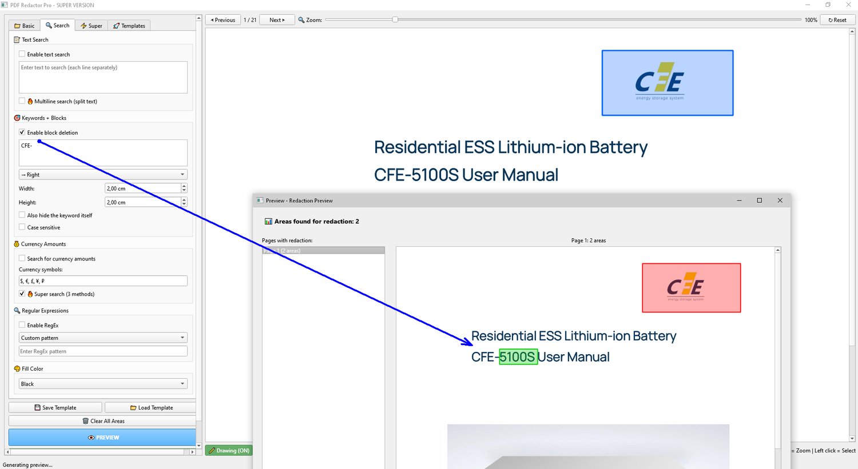
Task: Click the Generating preview... status text
Action: point(27,465)
